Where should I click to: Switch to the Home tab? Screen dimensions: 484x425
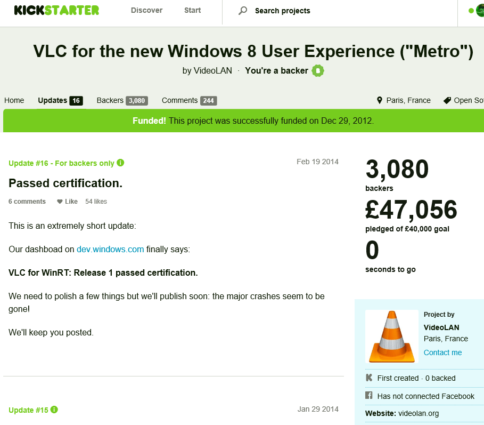[x=14, y=100]
